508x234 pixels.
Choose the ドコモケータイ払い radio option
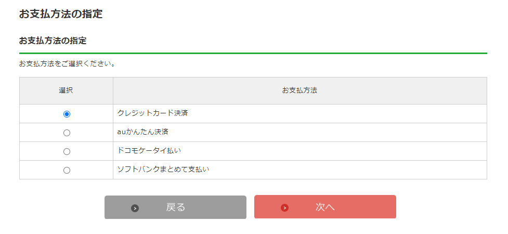point(67,151)
